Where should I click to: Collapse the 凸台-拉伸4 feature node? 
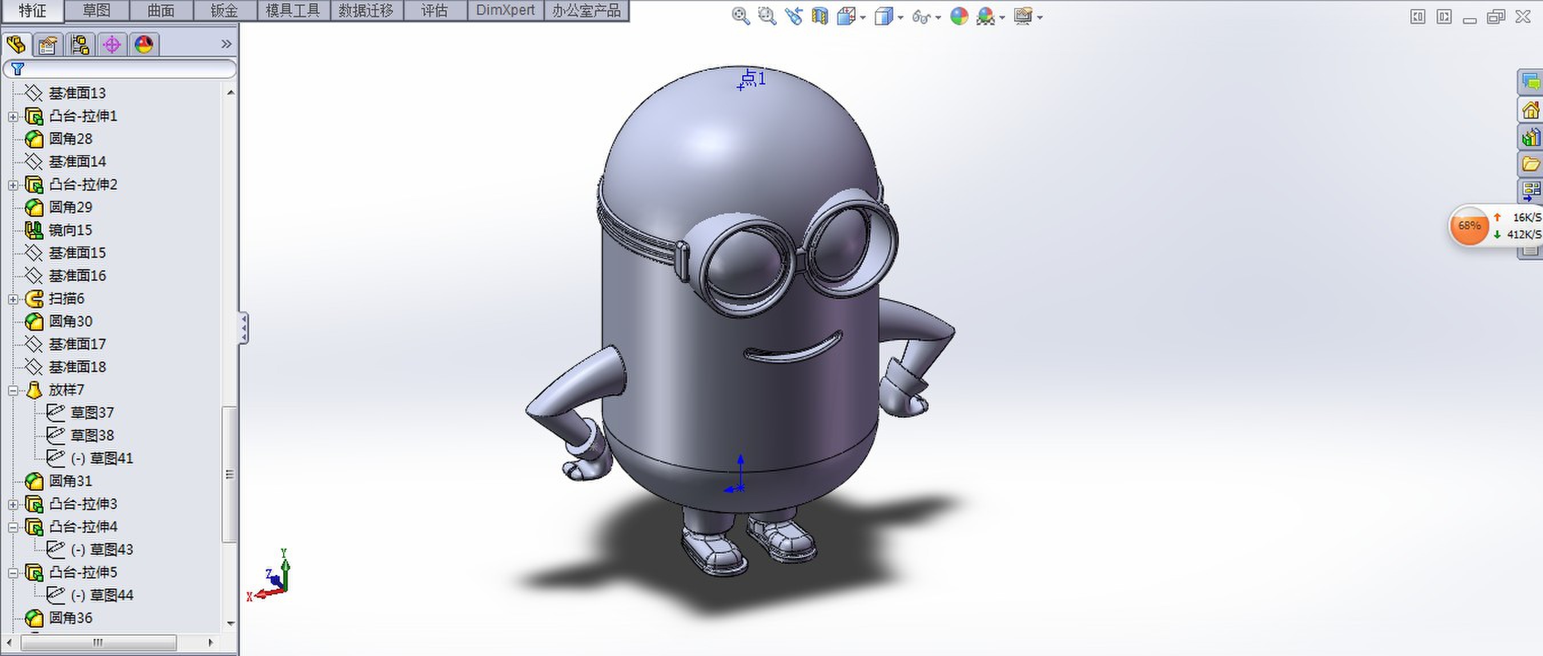(x=13, y=527)
